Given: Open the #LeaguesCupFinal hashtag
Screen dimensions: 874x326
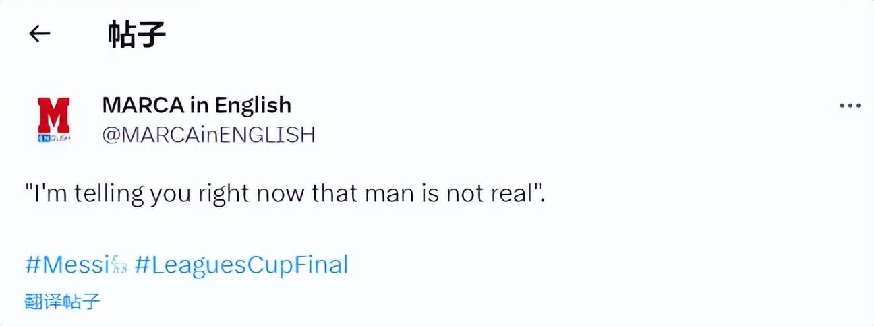Looking at the screenshot, I should click(241, 265).
